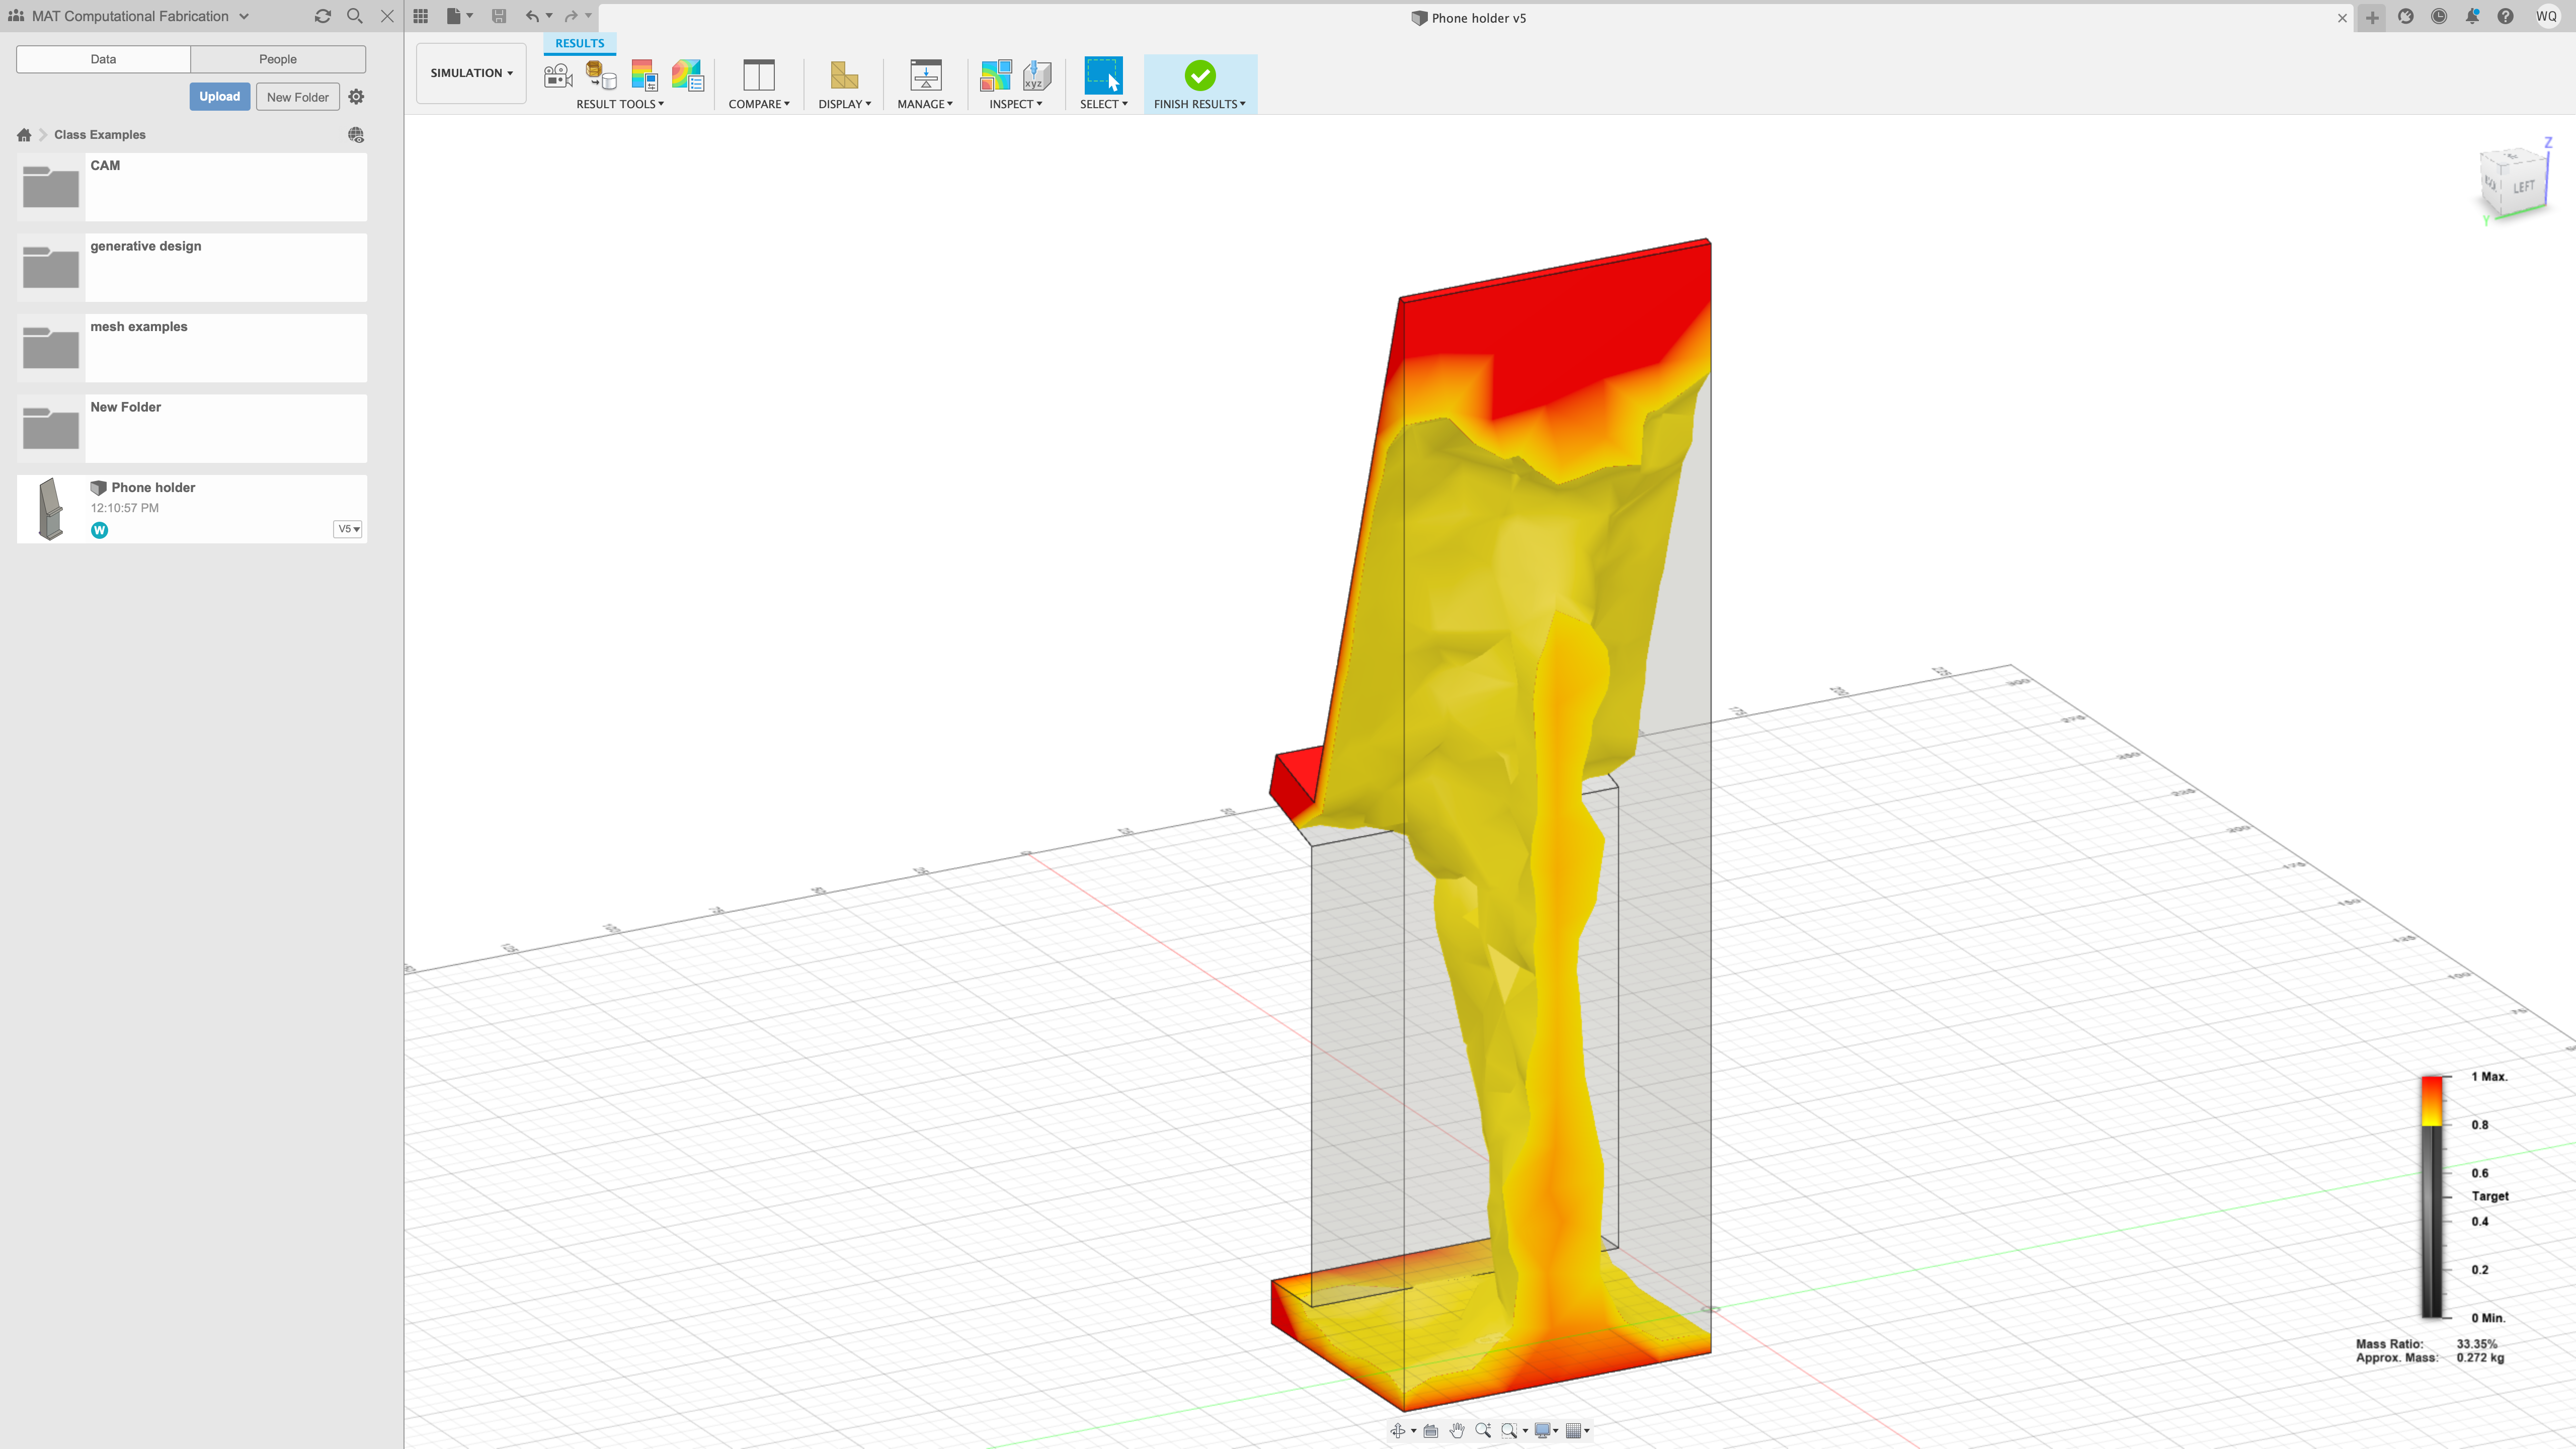Click the Manage load case icon

925,76
